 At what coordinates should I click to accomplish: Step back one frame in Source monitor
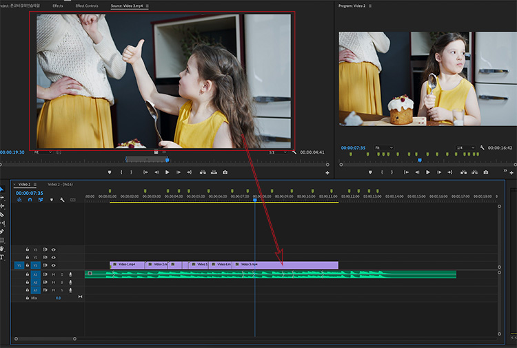point(156,172)
